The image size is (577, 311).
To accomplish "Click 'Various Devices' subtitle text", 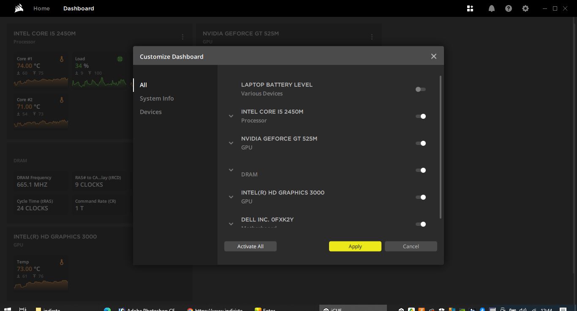I will [x=262, y=94].
